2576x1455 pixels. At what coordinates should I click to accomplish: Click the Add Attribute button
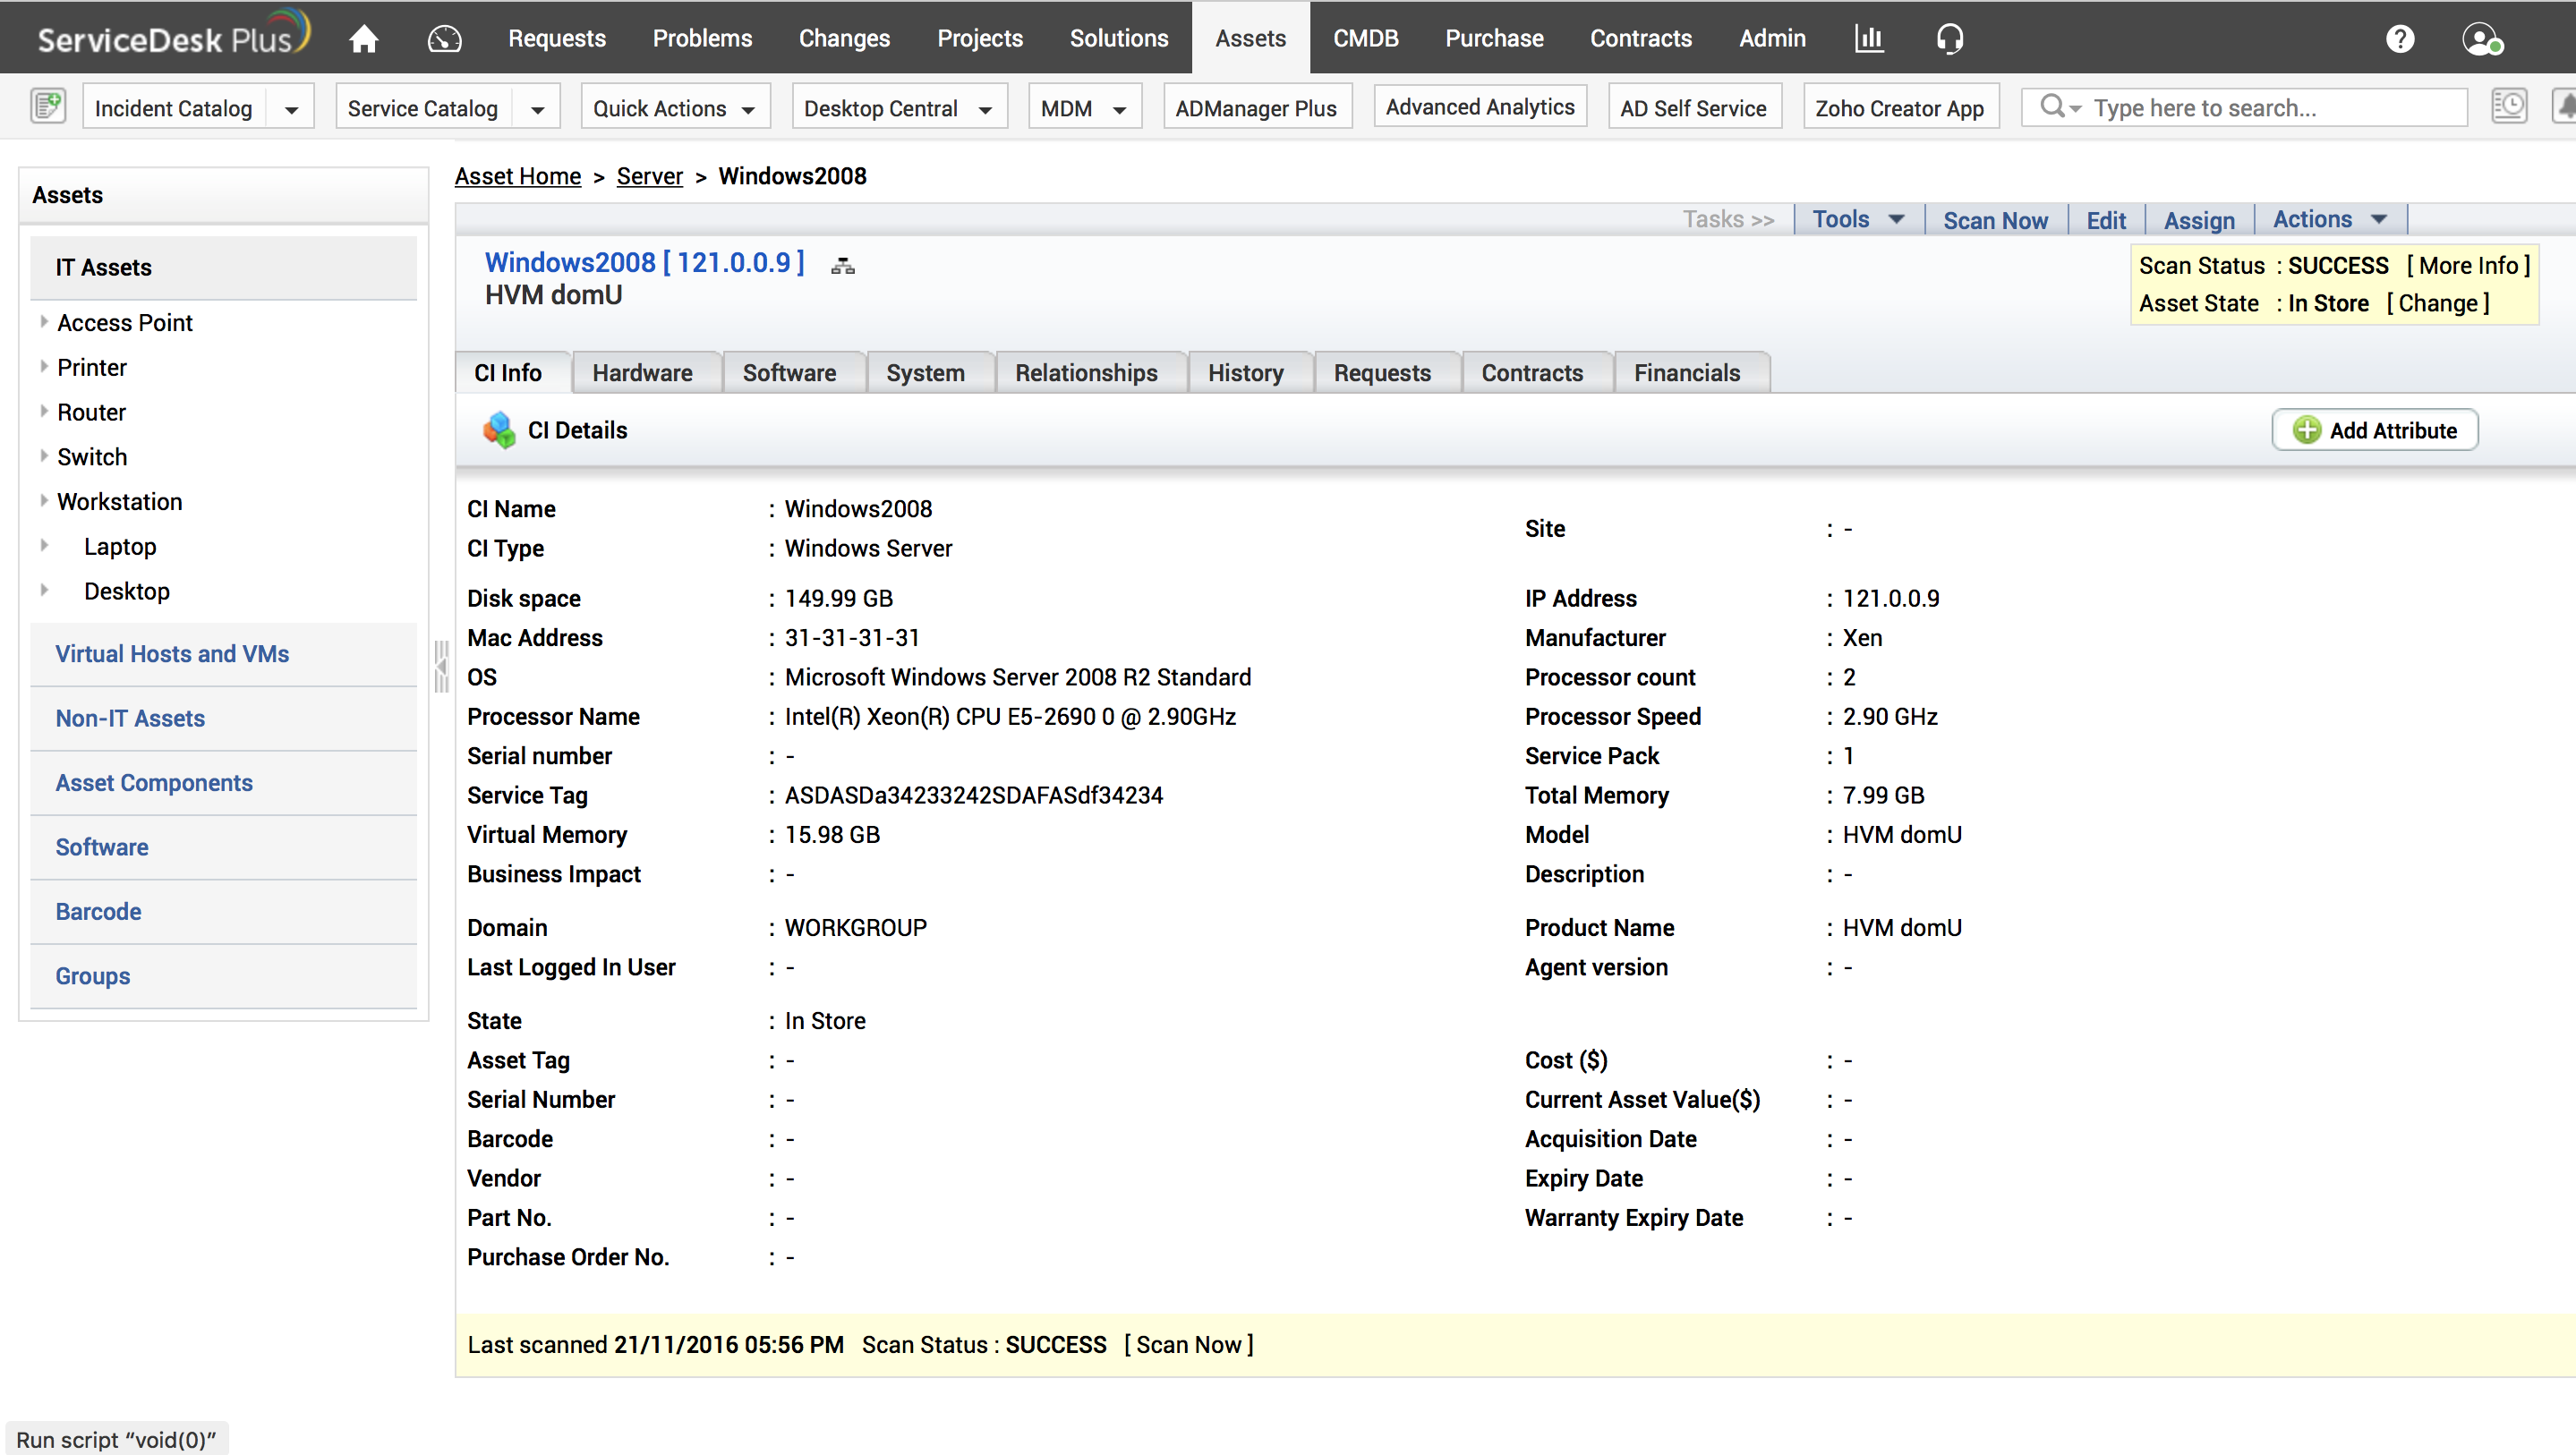[2374, 430]
